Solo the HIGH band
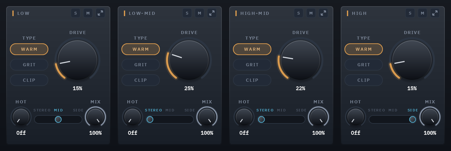This screenshot has width=451, height=151. [410, 13]
